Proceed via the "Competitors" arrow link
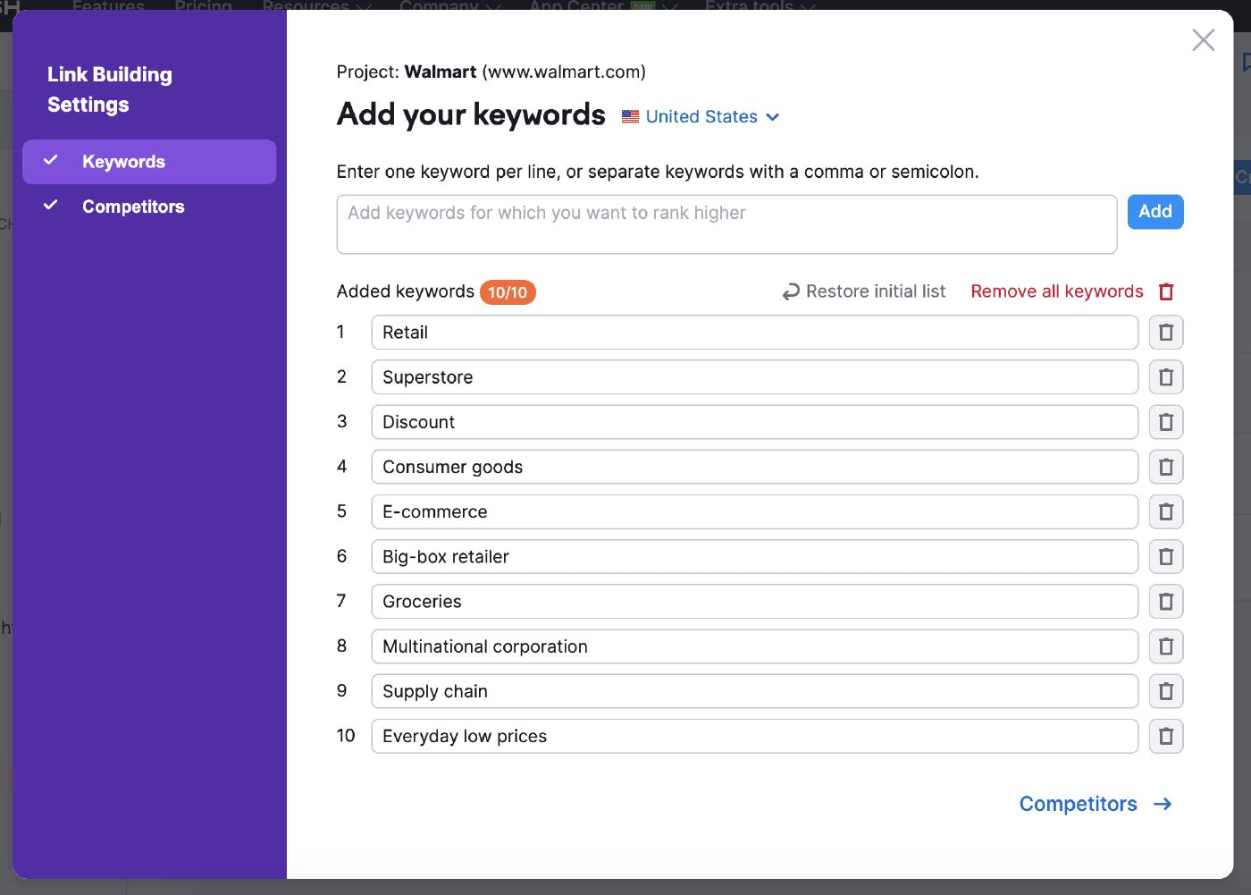Screen dimensions: 1251x895 tap(1096, 804)
